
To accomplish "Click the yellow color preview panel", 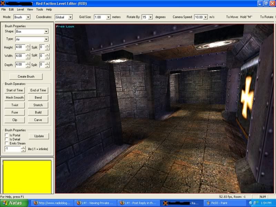I will click(x=27, y=177).
